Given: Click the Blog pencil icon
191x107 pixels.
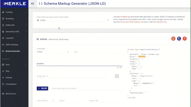Looking at the screenshot, I should pyautogui.click(x=3, y=71).
